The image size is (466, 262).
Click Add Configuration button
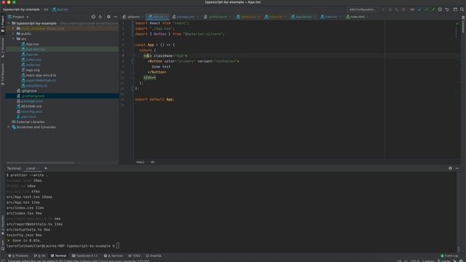pyautogui.click(x=363, y=9)
